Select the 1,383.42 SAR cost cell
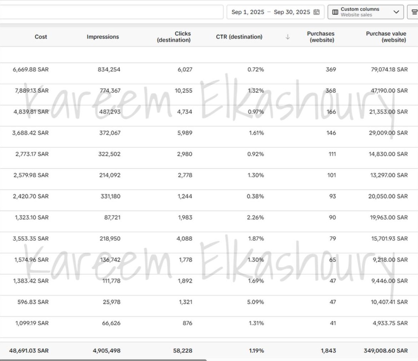The height and width of the screenshot is (361, 418). pyautogui.click(x=31, y=281)
